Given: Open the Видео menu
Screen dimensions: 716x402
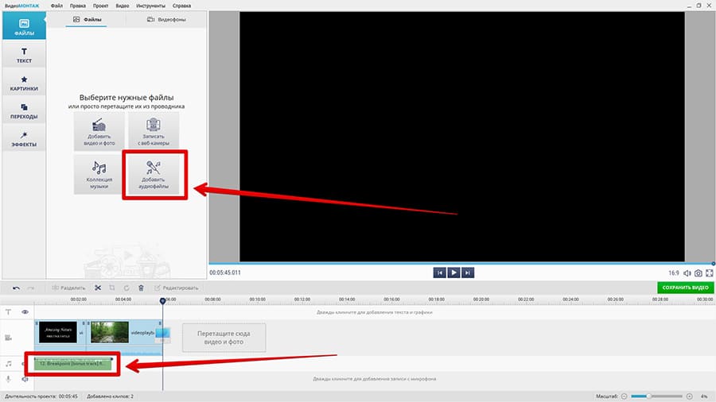Looking at the screenshot, I should click(x=123, y=6).
